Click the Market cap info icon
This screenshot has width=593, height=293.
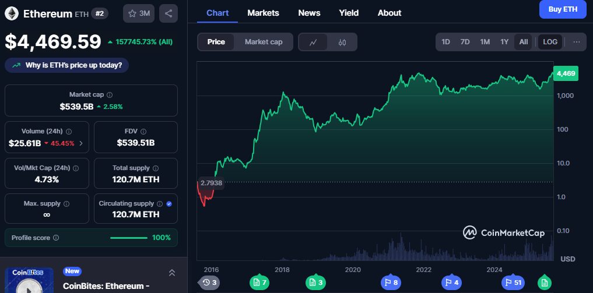click(110, 94)
